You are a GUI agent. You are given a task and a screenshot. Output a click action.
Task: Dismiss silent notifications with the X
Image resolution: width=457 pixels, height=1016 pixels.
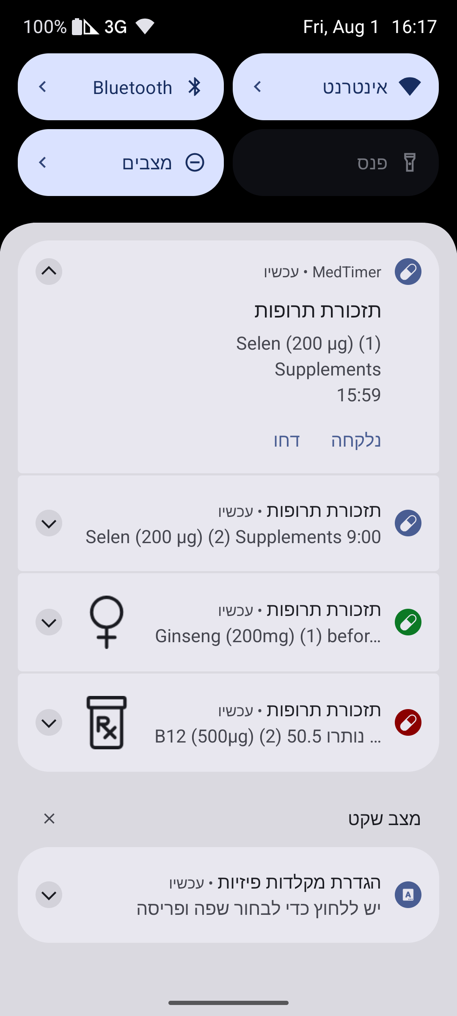[49, 819]
